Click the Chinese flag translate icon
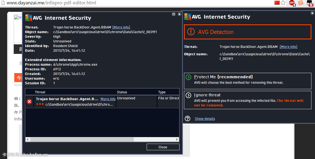The image size is (315, 159). (277, 3)
